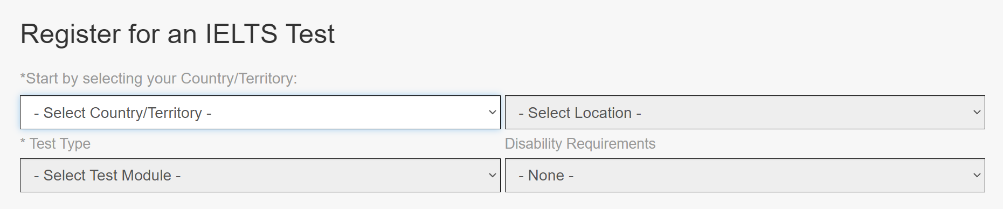The image size is (1003, 209).
Task: Click the "- None -" text in dropdown
Action: [x=546, y=176]
